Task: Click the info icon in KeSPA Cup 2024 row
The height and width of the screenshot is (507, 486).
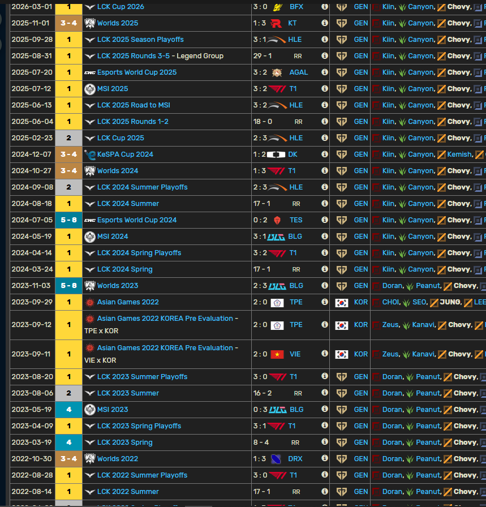Action: (x=325, y=154)
